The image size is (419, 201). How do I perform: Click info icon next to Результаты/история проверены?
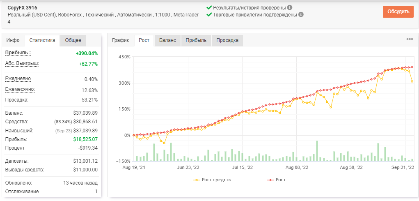click(x=290, y=7)
